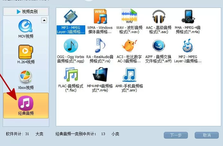Click the 'MP2 - MPEG Layer-2音频格…' label

188,59
